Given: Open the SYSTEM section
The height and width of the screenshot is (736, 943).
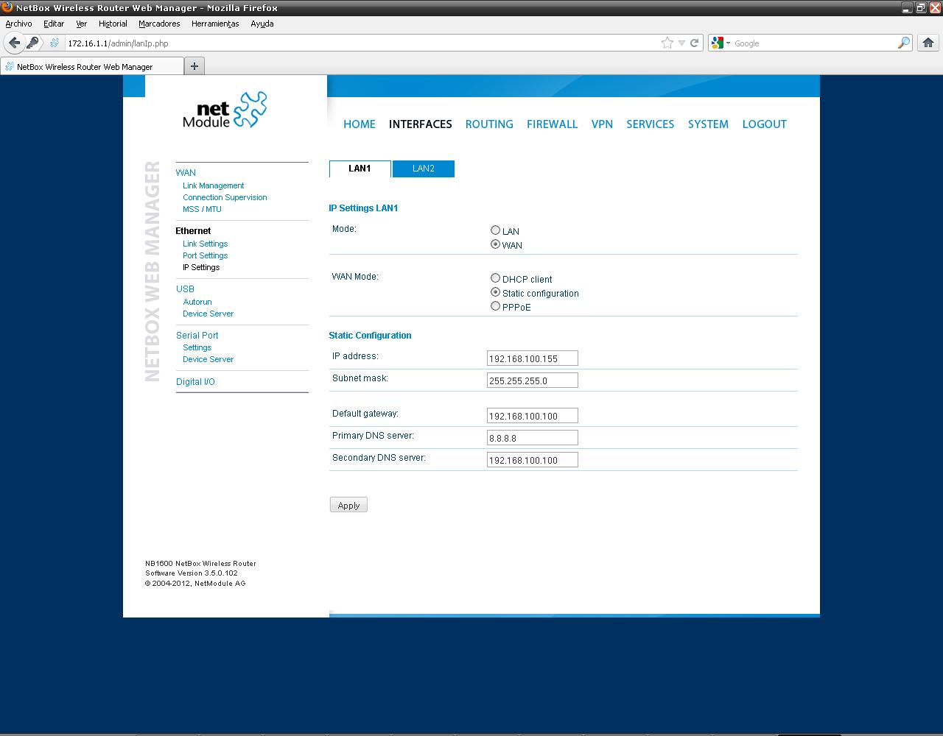Looking at the screenshot, I should click(x=708, y=124).
